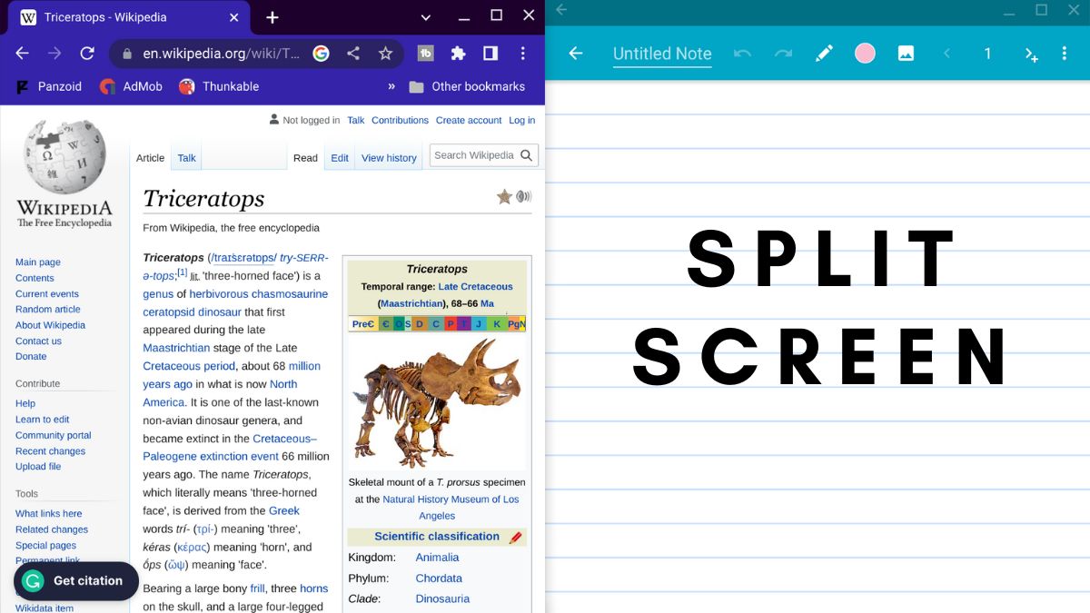This screenshot has width=1090, height=613.
Task: Select the pen tool in note app
Action: pos(824,54)
